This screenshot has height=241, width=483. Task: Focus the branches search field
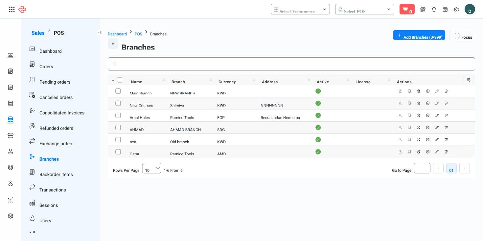tap(291, 64)
